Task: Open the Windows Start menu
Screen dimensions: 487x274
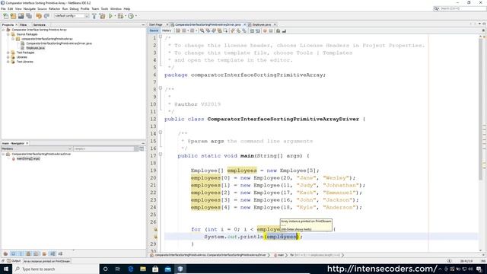Action: (6, 269)
